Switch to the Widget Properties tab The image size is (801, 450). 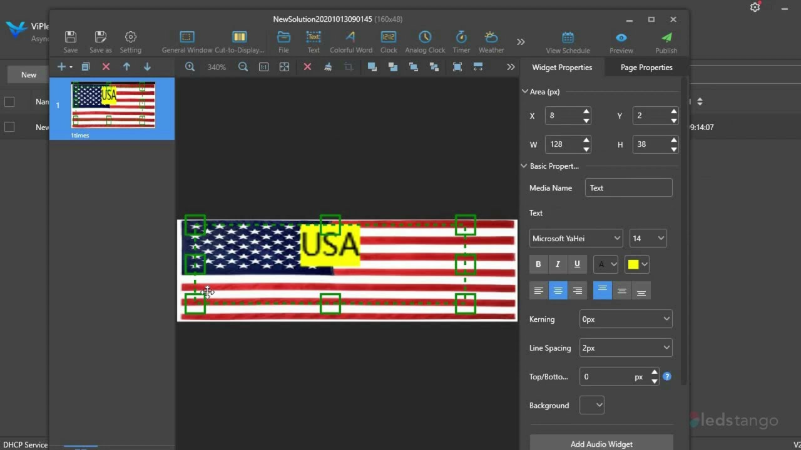562,67
